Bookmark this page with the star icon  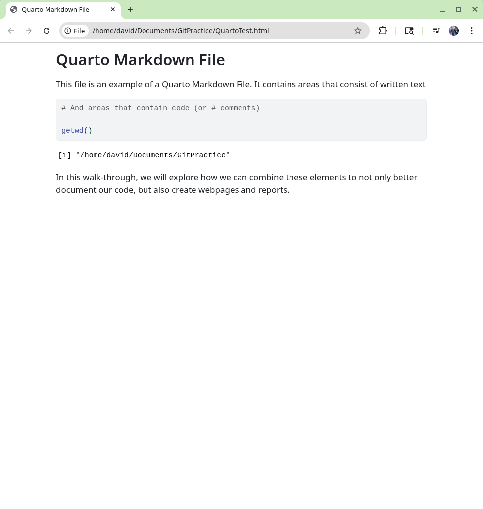point(358,31)
